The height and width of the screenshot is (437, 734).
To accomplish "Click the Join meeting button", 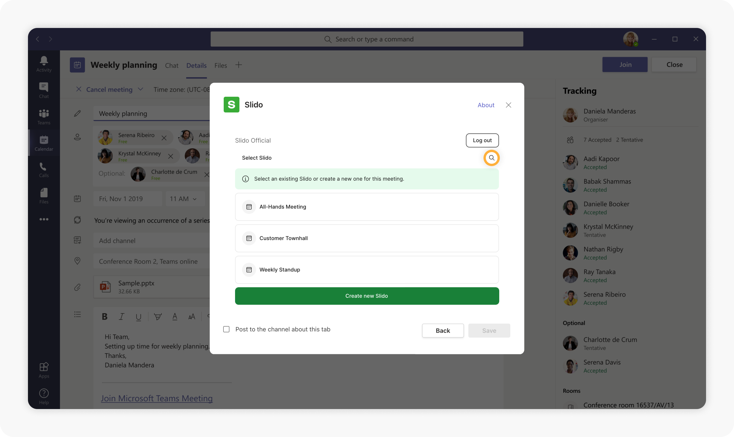I will coord(624,64).
